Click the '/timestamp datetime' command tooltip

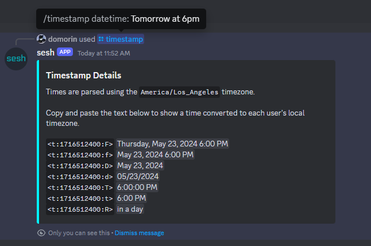coord(121,19)
